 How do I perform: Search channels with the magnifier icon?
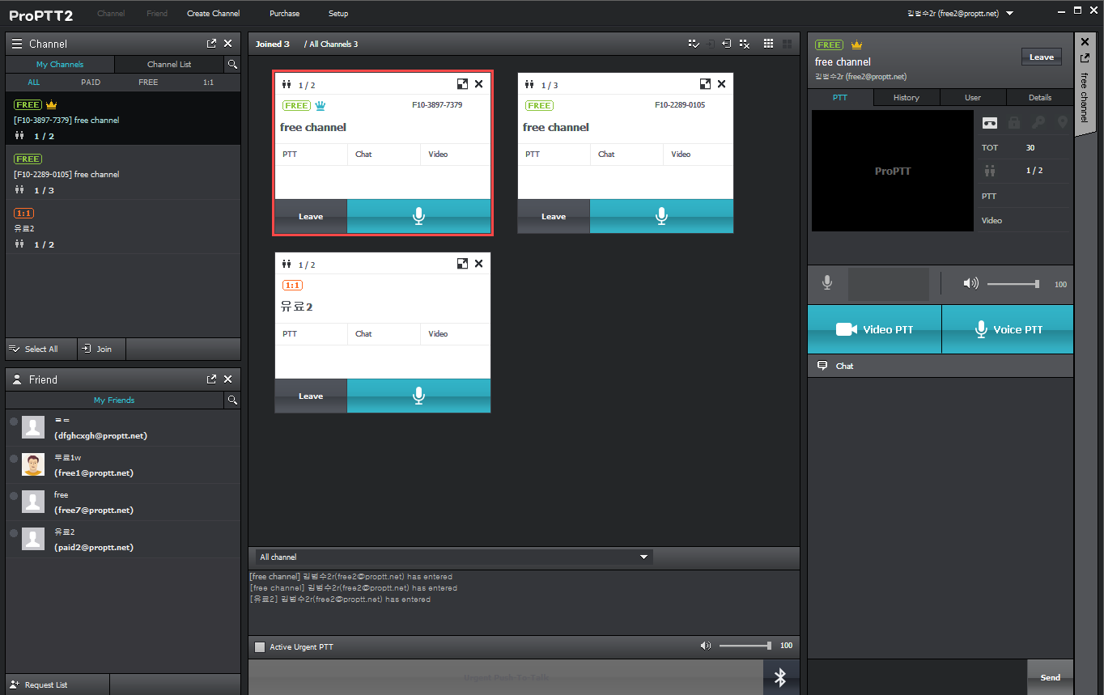(x=232, y=64)
